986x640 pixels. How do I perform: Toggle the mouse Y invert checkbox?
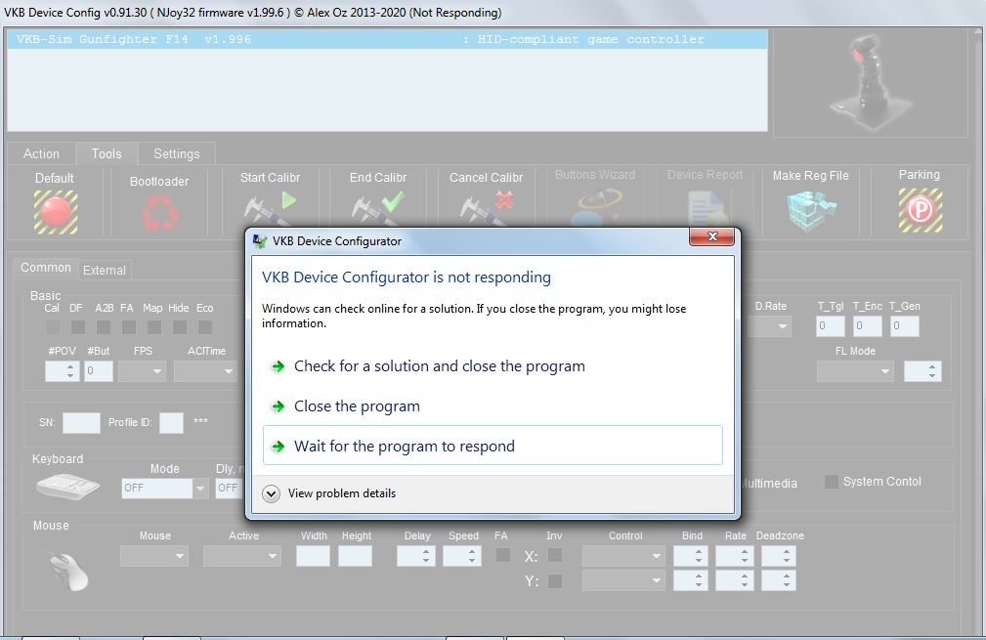(x=555, y=581)
